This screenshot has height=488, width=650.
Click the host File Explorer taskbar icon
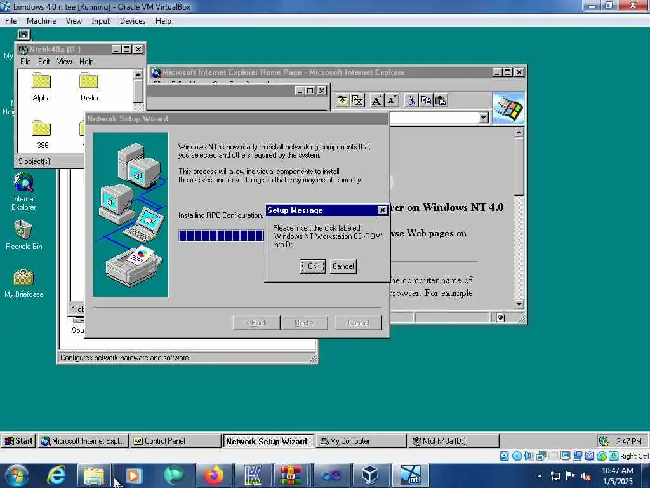pos(94,475)
